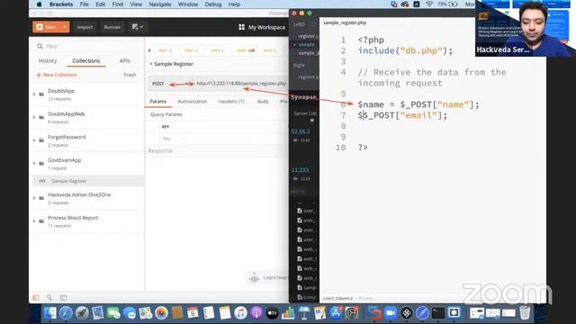The height and width of the screenshot is (324, 576).
Task: Toggle Postman sidebar icon in bottom bar
Action: tap(36, 298)
